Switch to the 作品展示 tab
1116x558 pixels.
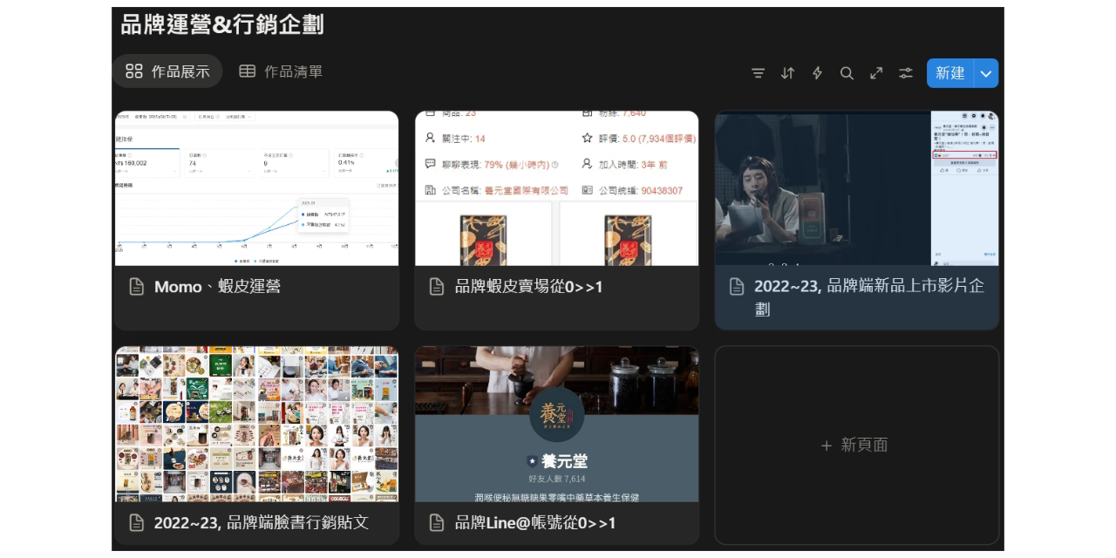pos(167,71)
